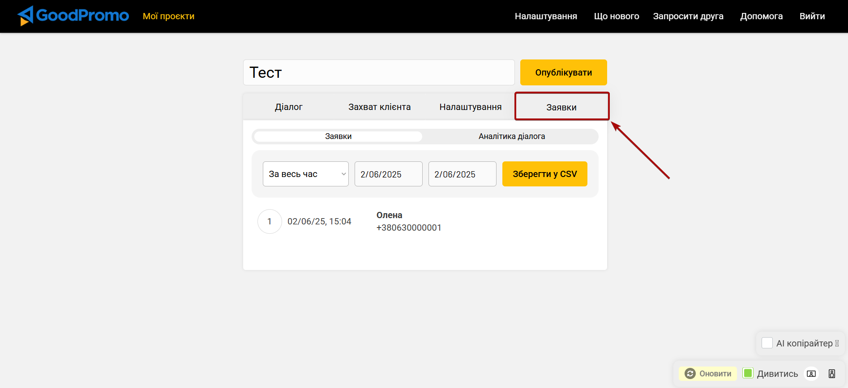The width and height of the screenshot is (848, 388).
Task: Open the За весь час period dropdown
Action: 306,174
